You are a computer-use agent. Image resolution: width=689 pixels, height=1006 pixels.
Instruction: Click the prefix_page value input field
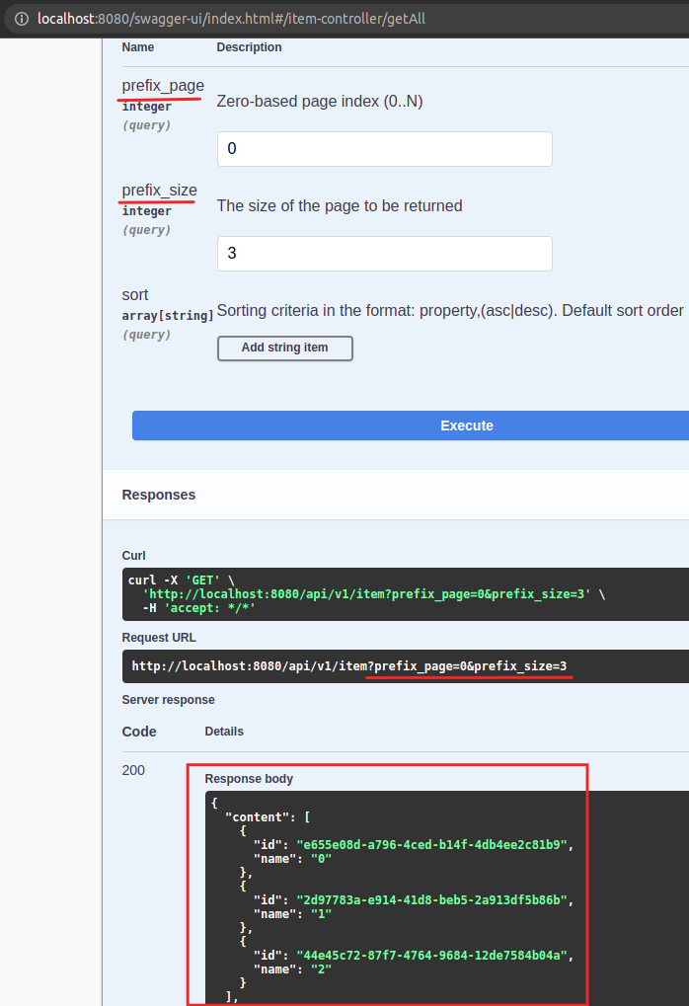pyautogui.click(x=384, y=149)
